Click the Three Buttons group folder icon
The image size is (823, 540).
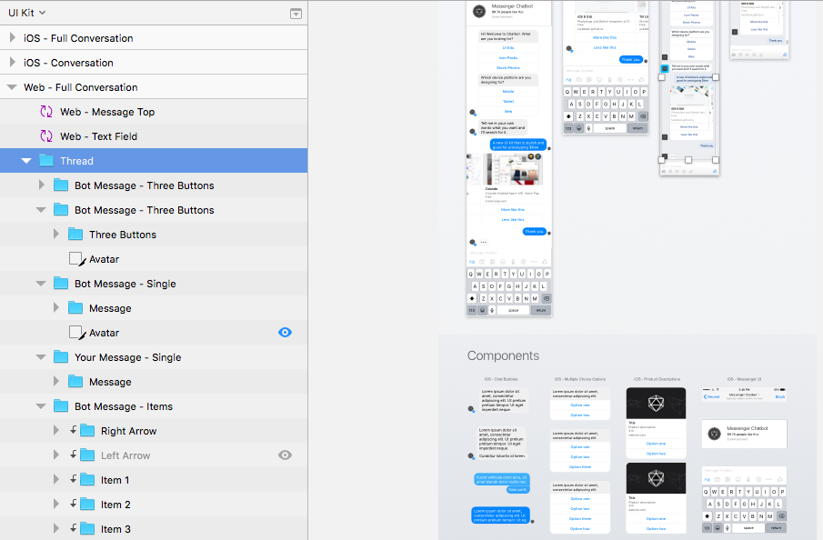[x=75, y=235]
